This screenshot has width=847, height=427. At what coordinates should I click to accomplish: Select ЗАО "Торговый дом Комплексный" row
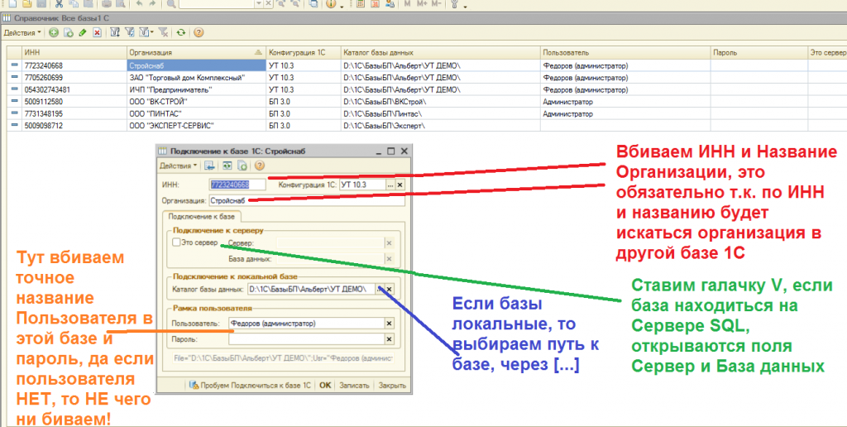pos(196,78)
